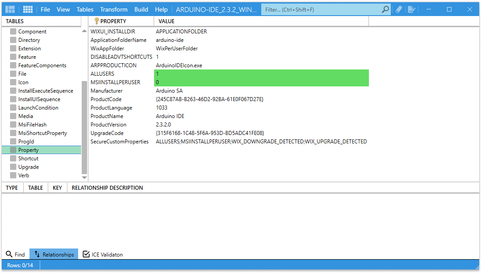Select the LaunchCondition table

[38, 108]
